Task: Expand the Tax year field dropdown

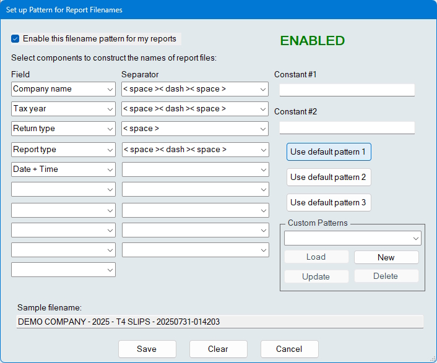Action: click(x=63, y=109)
